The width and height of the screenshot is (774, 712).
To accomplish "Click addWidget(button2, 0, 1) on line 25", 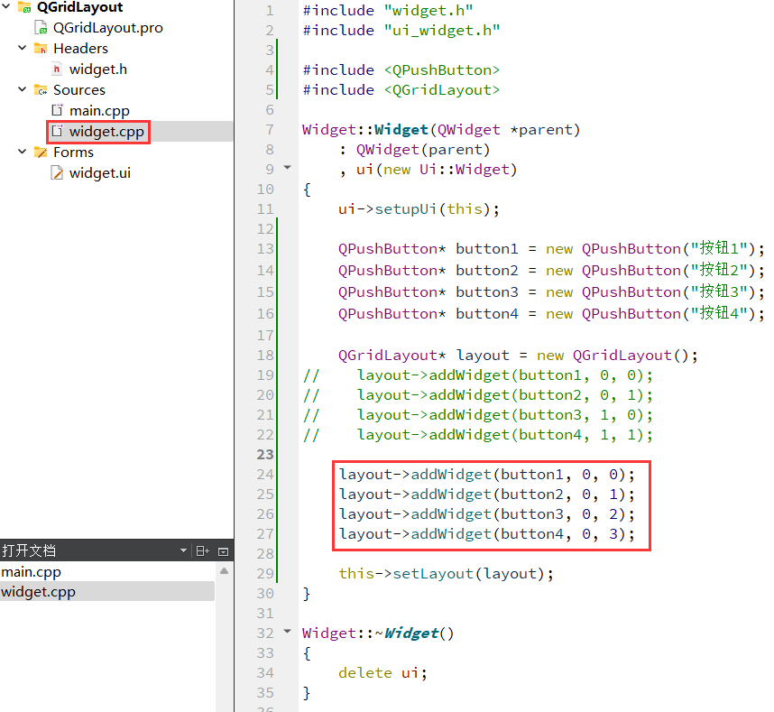I will tap(487, 495).
